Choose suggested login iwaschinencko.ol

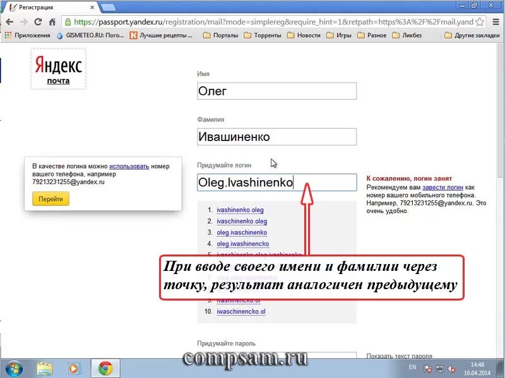coord(241,311)
